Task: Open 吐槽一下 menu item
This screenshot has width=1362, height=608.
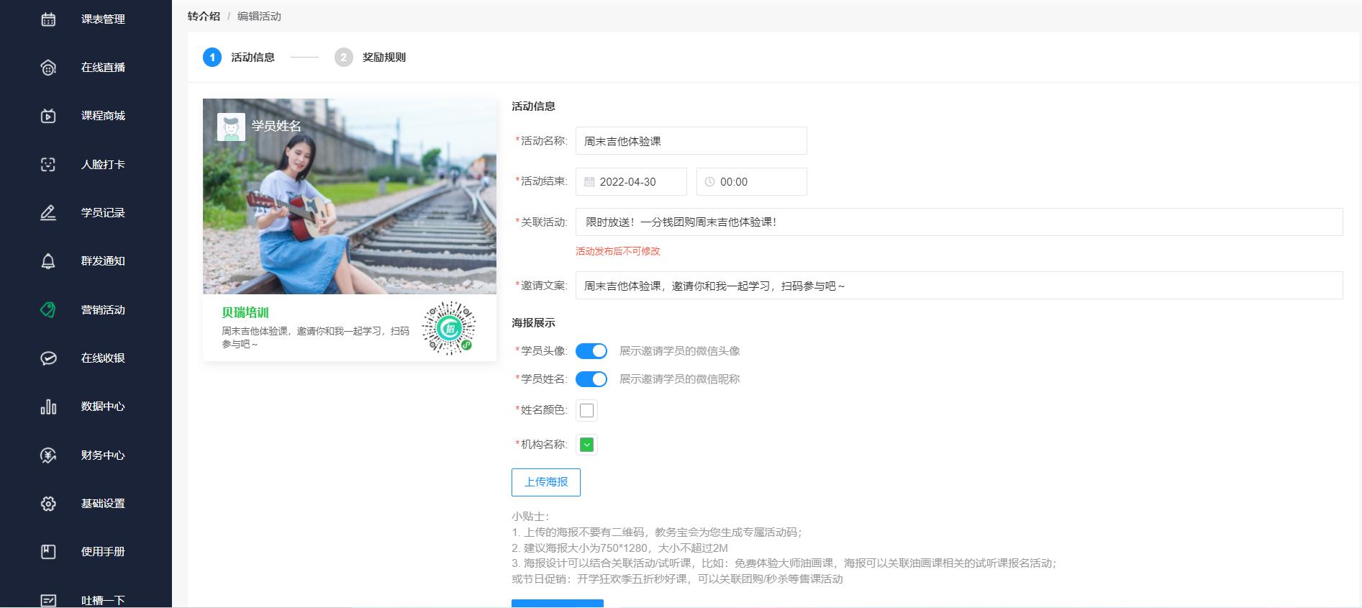Action: 103,600
